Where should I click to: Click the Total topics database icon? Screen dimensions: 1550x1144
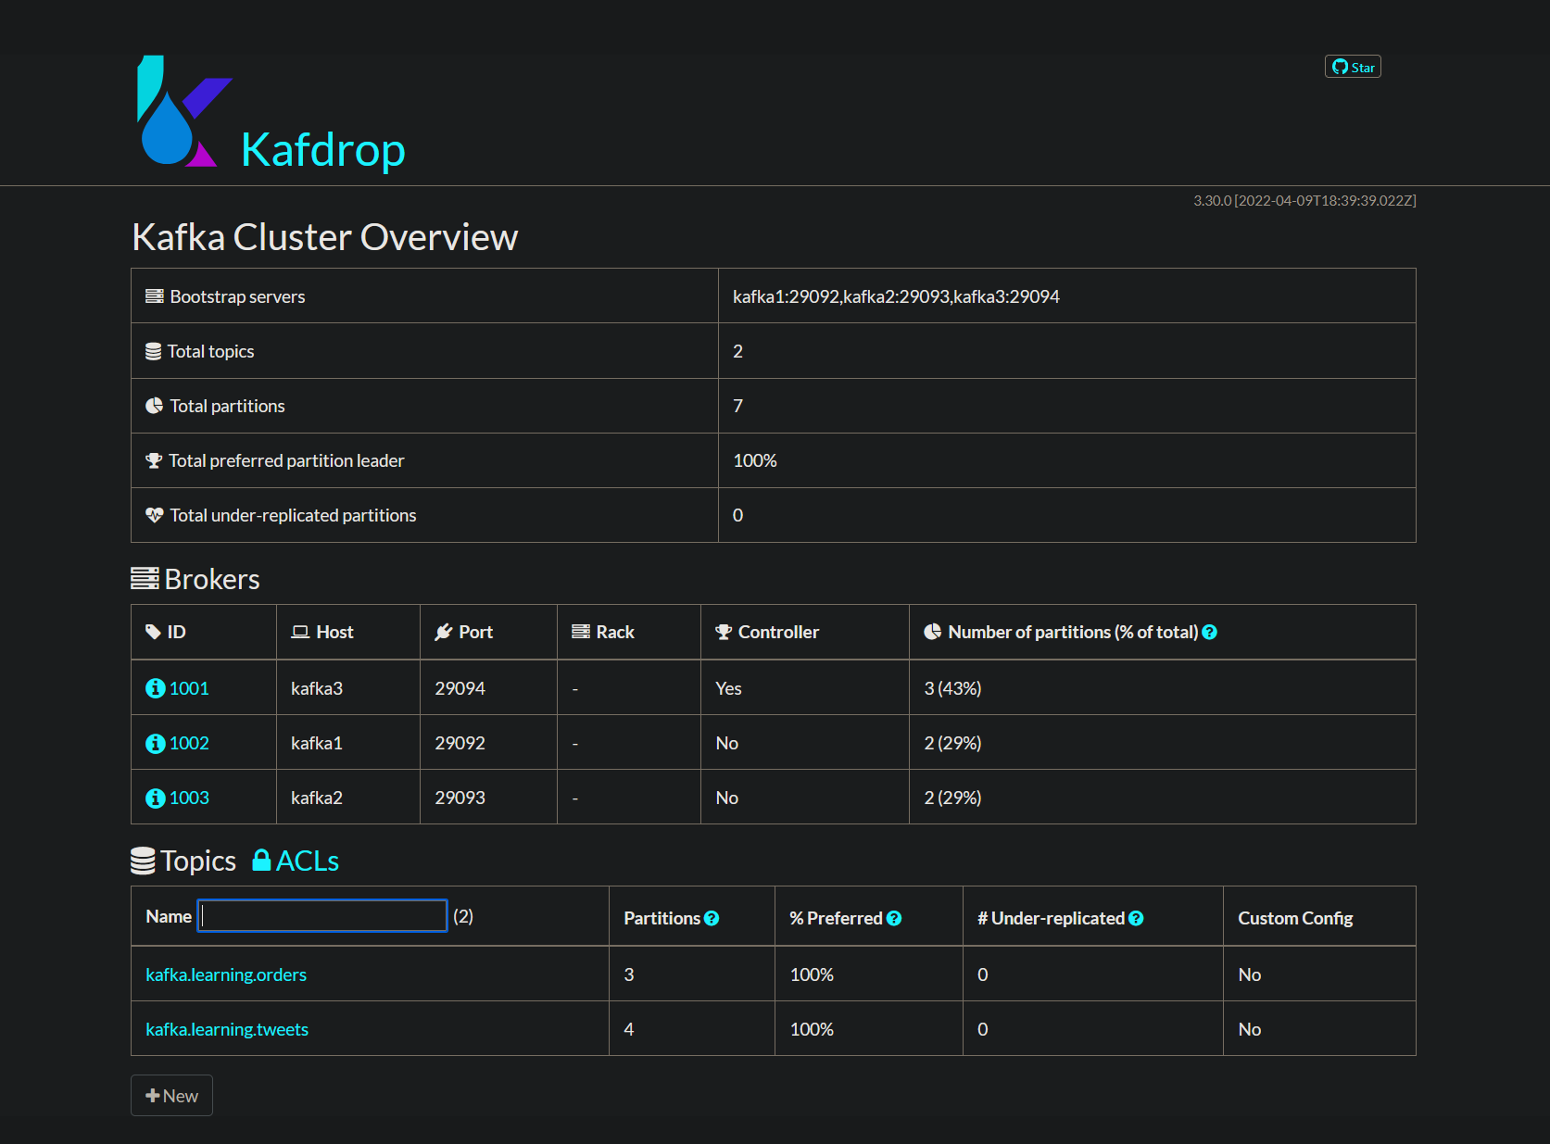pyautogui.click(x=154, y=352)
